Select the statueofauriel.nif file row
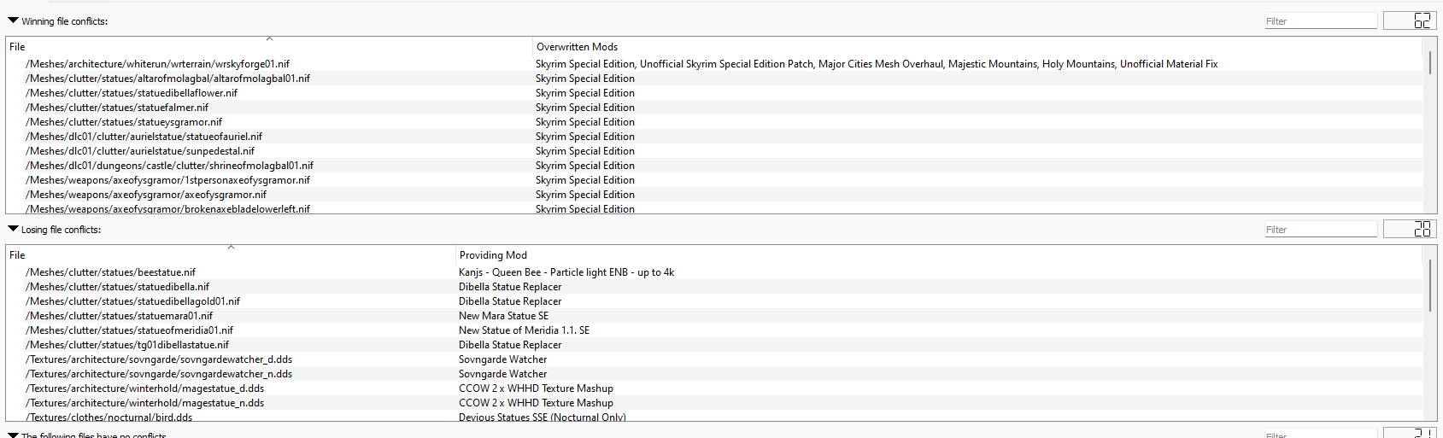This screenshot has width=1443, height=438. coord(714,137)
